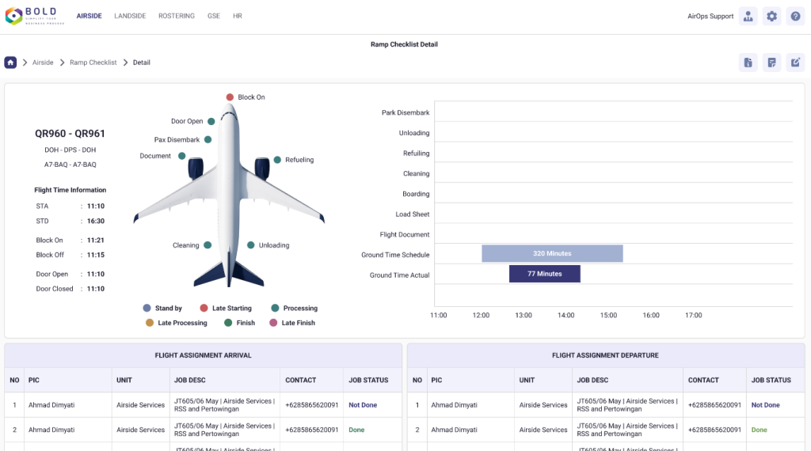Navigate to Ramp Checklist breadcrumb
This screenshot has width=811, height=451.
(93, 63)
